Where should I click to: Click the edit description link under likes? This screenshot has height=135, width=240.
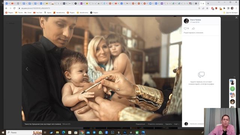click(x=193, y=33)
